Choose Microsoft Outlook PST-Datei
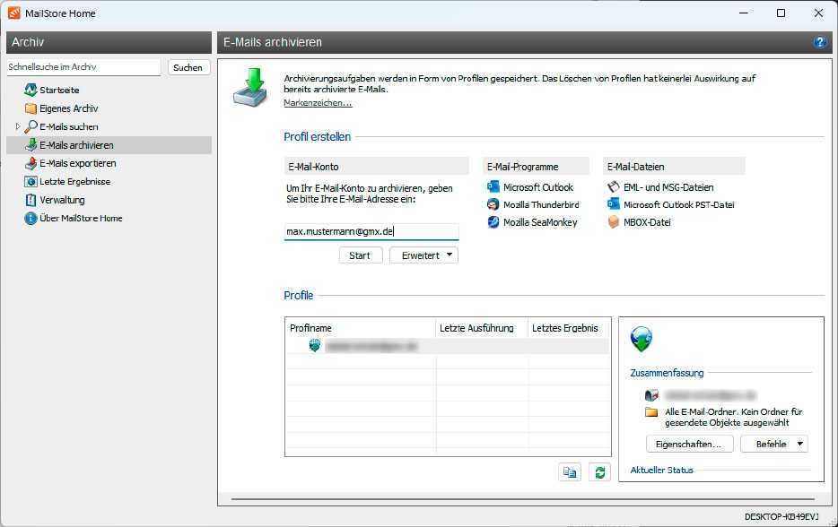 678,204
